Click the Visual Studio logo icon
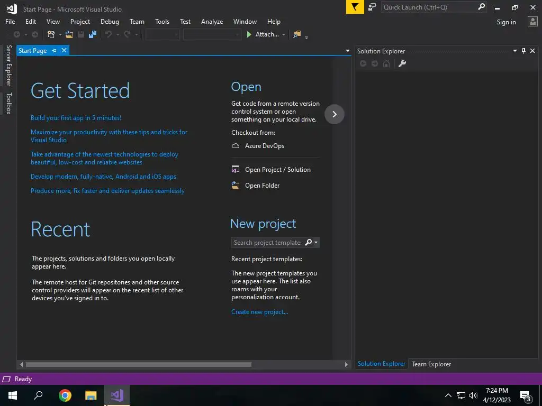This screenshot has width=542, height=406. [x=12, y=9]
